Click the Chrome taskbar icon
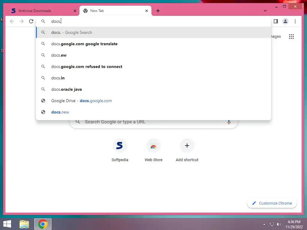Screen dimensions: 307x230 pos(43,224)
